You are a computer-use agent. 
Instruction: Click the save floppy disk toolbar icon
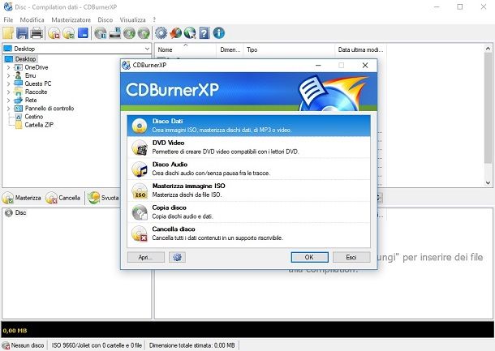22,32
